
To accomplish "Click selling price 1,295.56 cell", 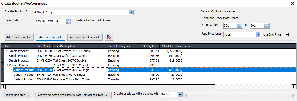I will (149, 56).
